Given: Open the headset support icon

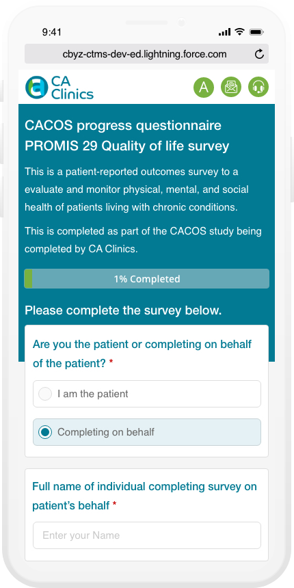Looking at the screenshot, I should pyautogui.click(x=258, y=87).
